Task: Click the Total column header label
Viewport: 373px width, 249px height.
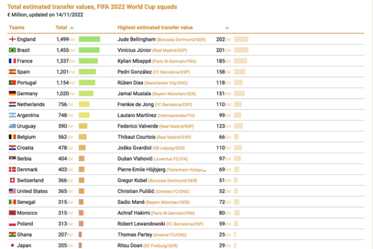Action: pos(61,28)
